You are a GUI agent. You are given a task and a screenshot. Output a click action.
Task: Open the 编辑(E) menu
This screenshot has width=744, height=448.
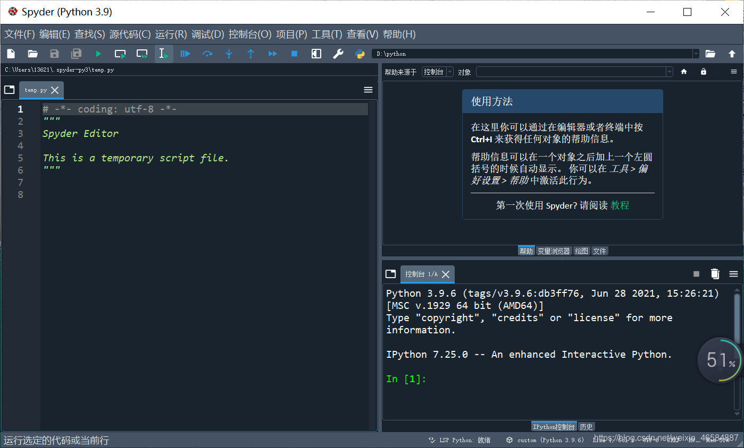pos(55,35)
